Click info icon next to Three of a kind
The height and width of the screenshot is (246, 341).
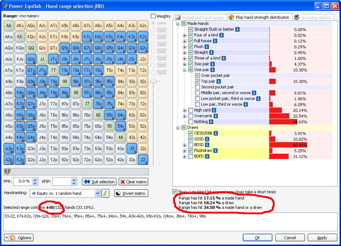[224, 58]
